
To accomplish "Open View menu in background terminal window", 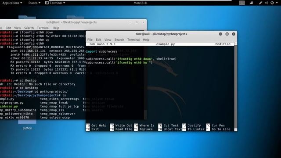I will coord(18,28).
